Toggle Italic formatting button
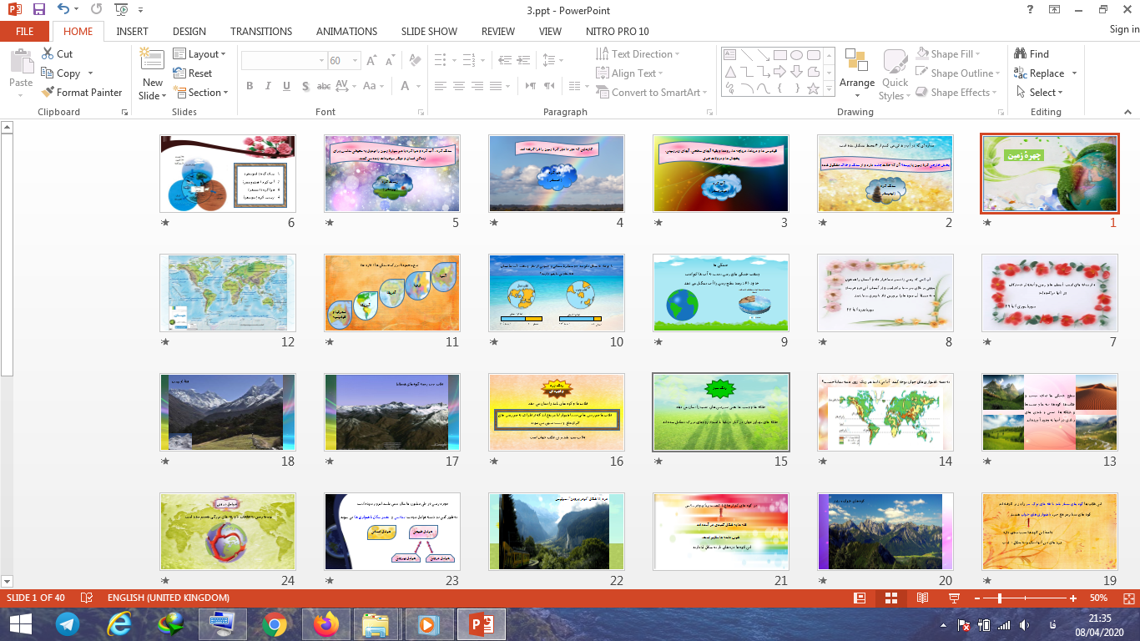Screen dimensions: 1140x641 pyautogui.click(x=268, y=86)
